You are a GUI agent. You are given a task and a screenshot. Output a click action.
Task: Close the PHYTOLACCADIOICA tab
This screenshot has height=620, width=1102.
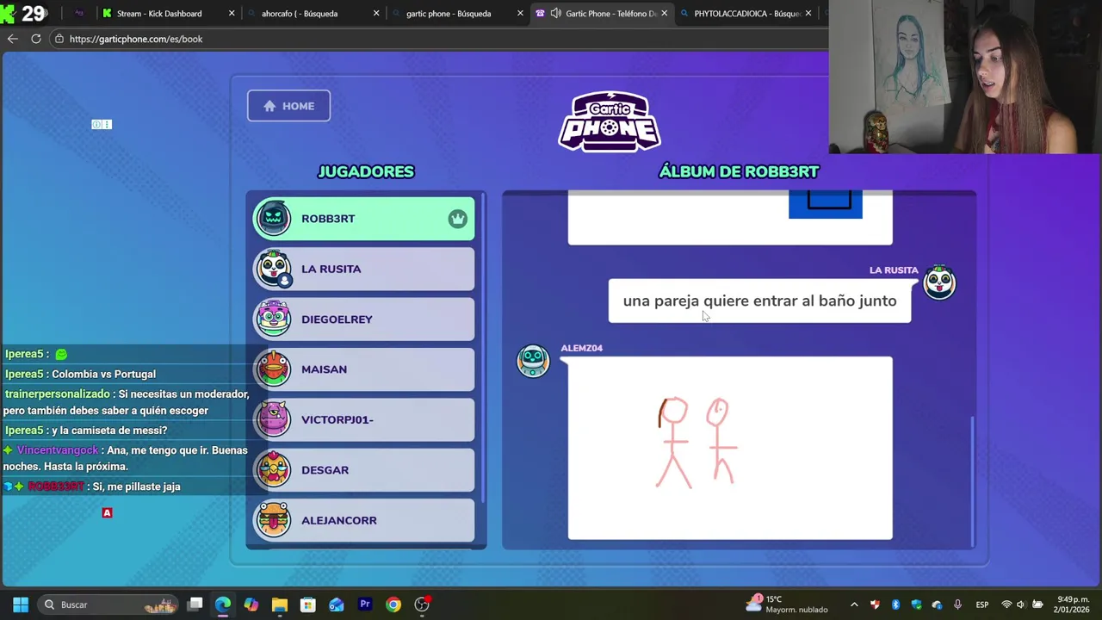click(x=808, y=13)
